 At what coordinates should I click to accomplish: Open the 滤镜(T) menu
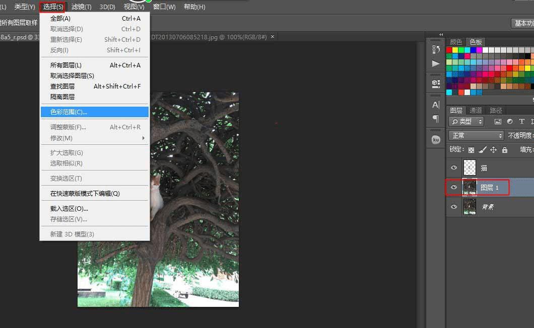pos(82,7)
